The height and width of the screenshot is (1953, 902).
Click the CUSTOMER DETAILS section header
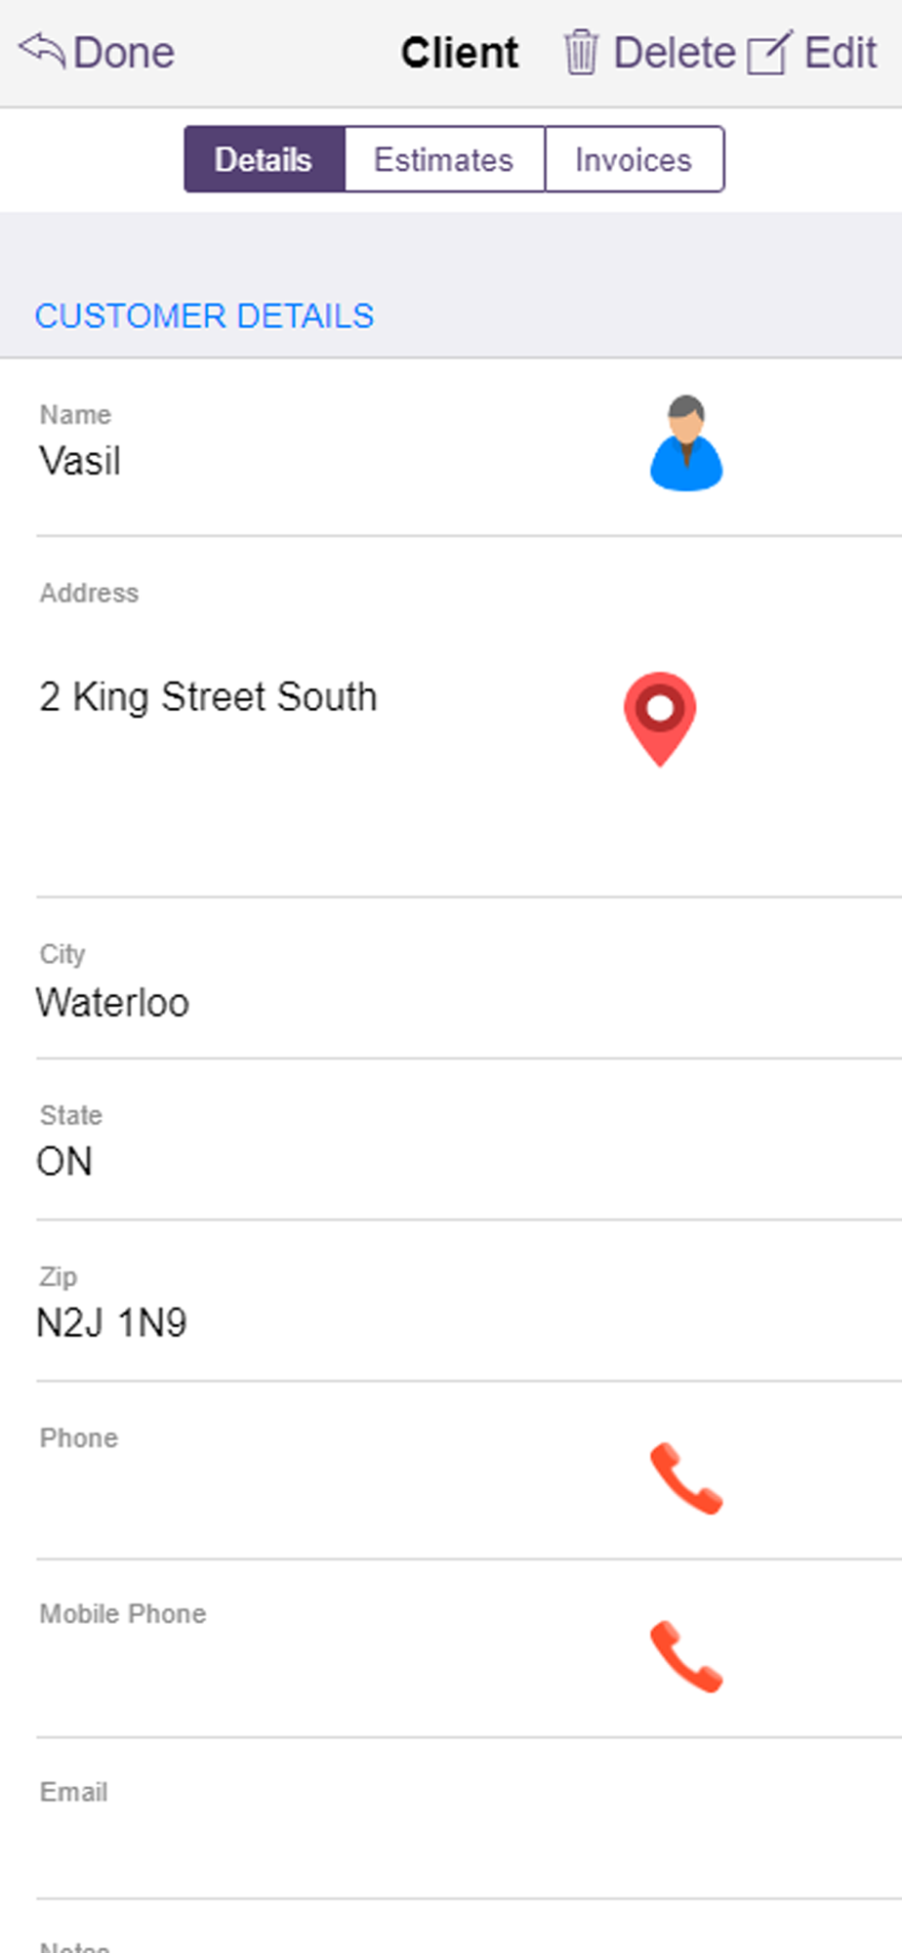tap(204, 316)
